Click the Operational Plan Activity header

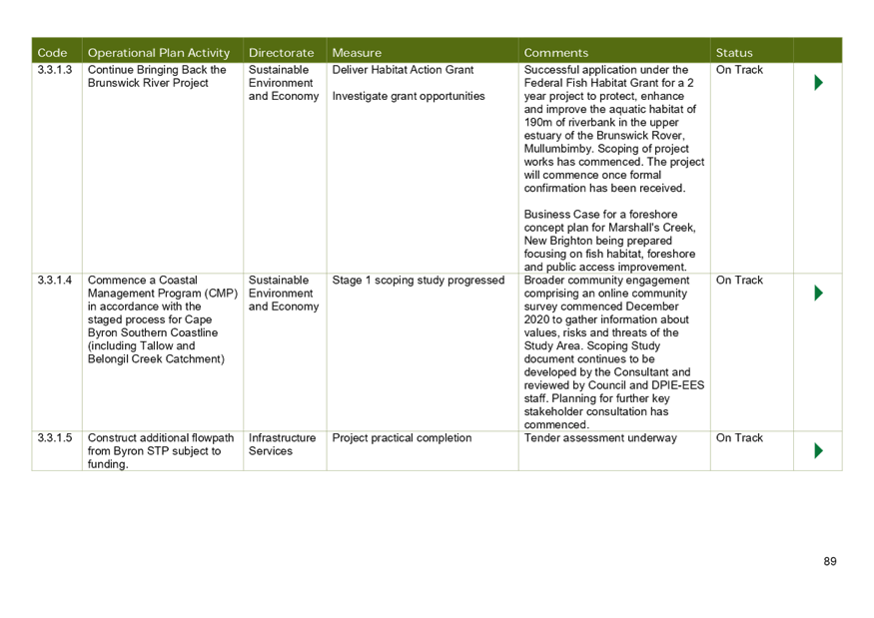159,53
